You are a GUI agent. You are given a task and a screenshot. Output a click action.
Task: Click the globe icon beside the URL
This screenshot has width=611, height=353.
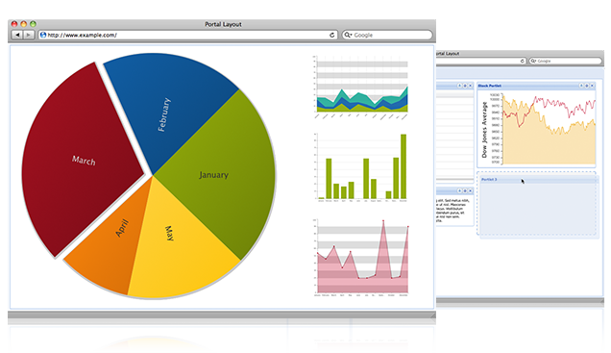point(43,35)
